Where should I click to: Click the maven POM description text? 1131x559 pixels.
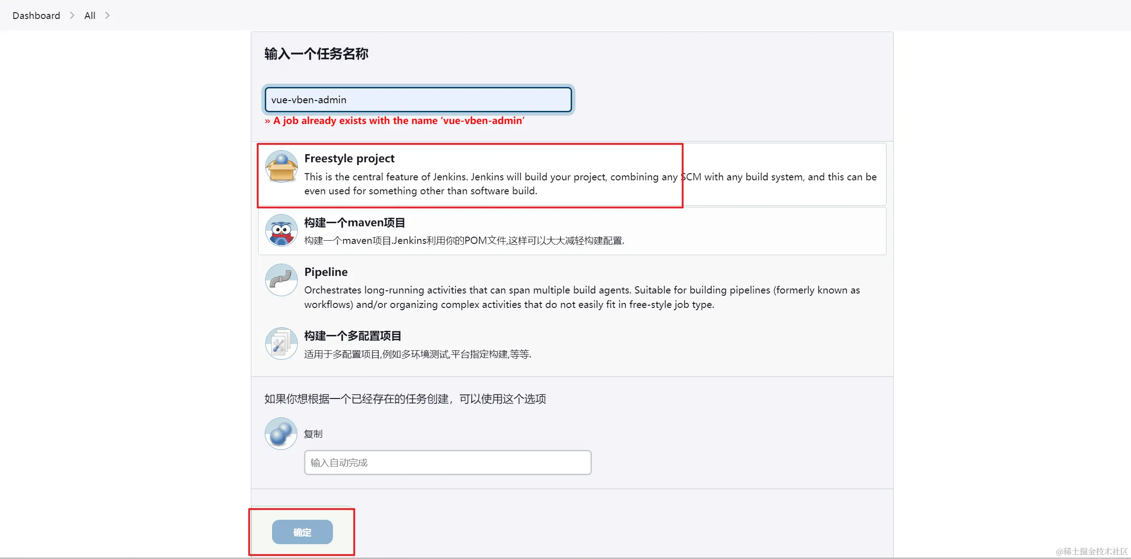[x=464, y=241]
